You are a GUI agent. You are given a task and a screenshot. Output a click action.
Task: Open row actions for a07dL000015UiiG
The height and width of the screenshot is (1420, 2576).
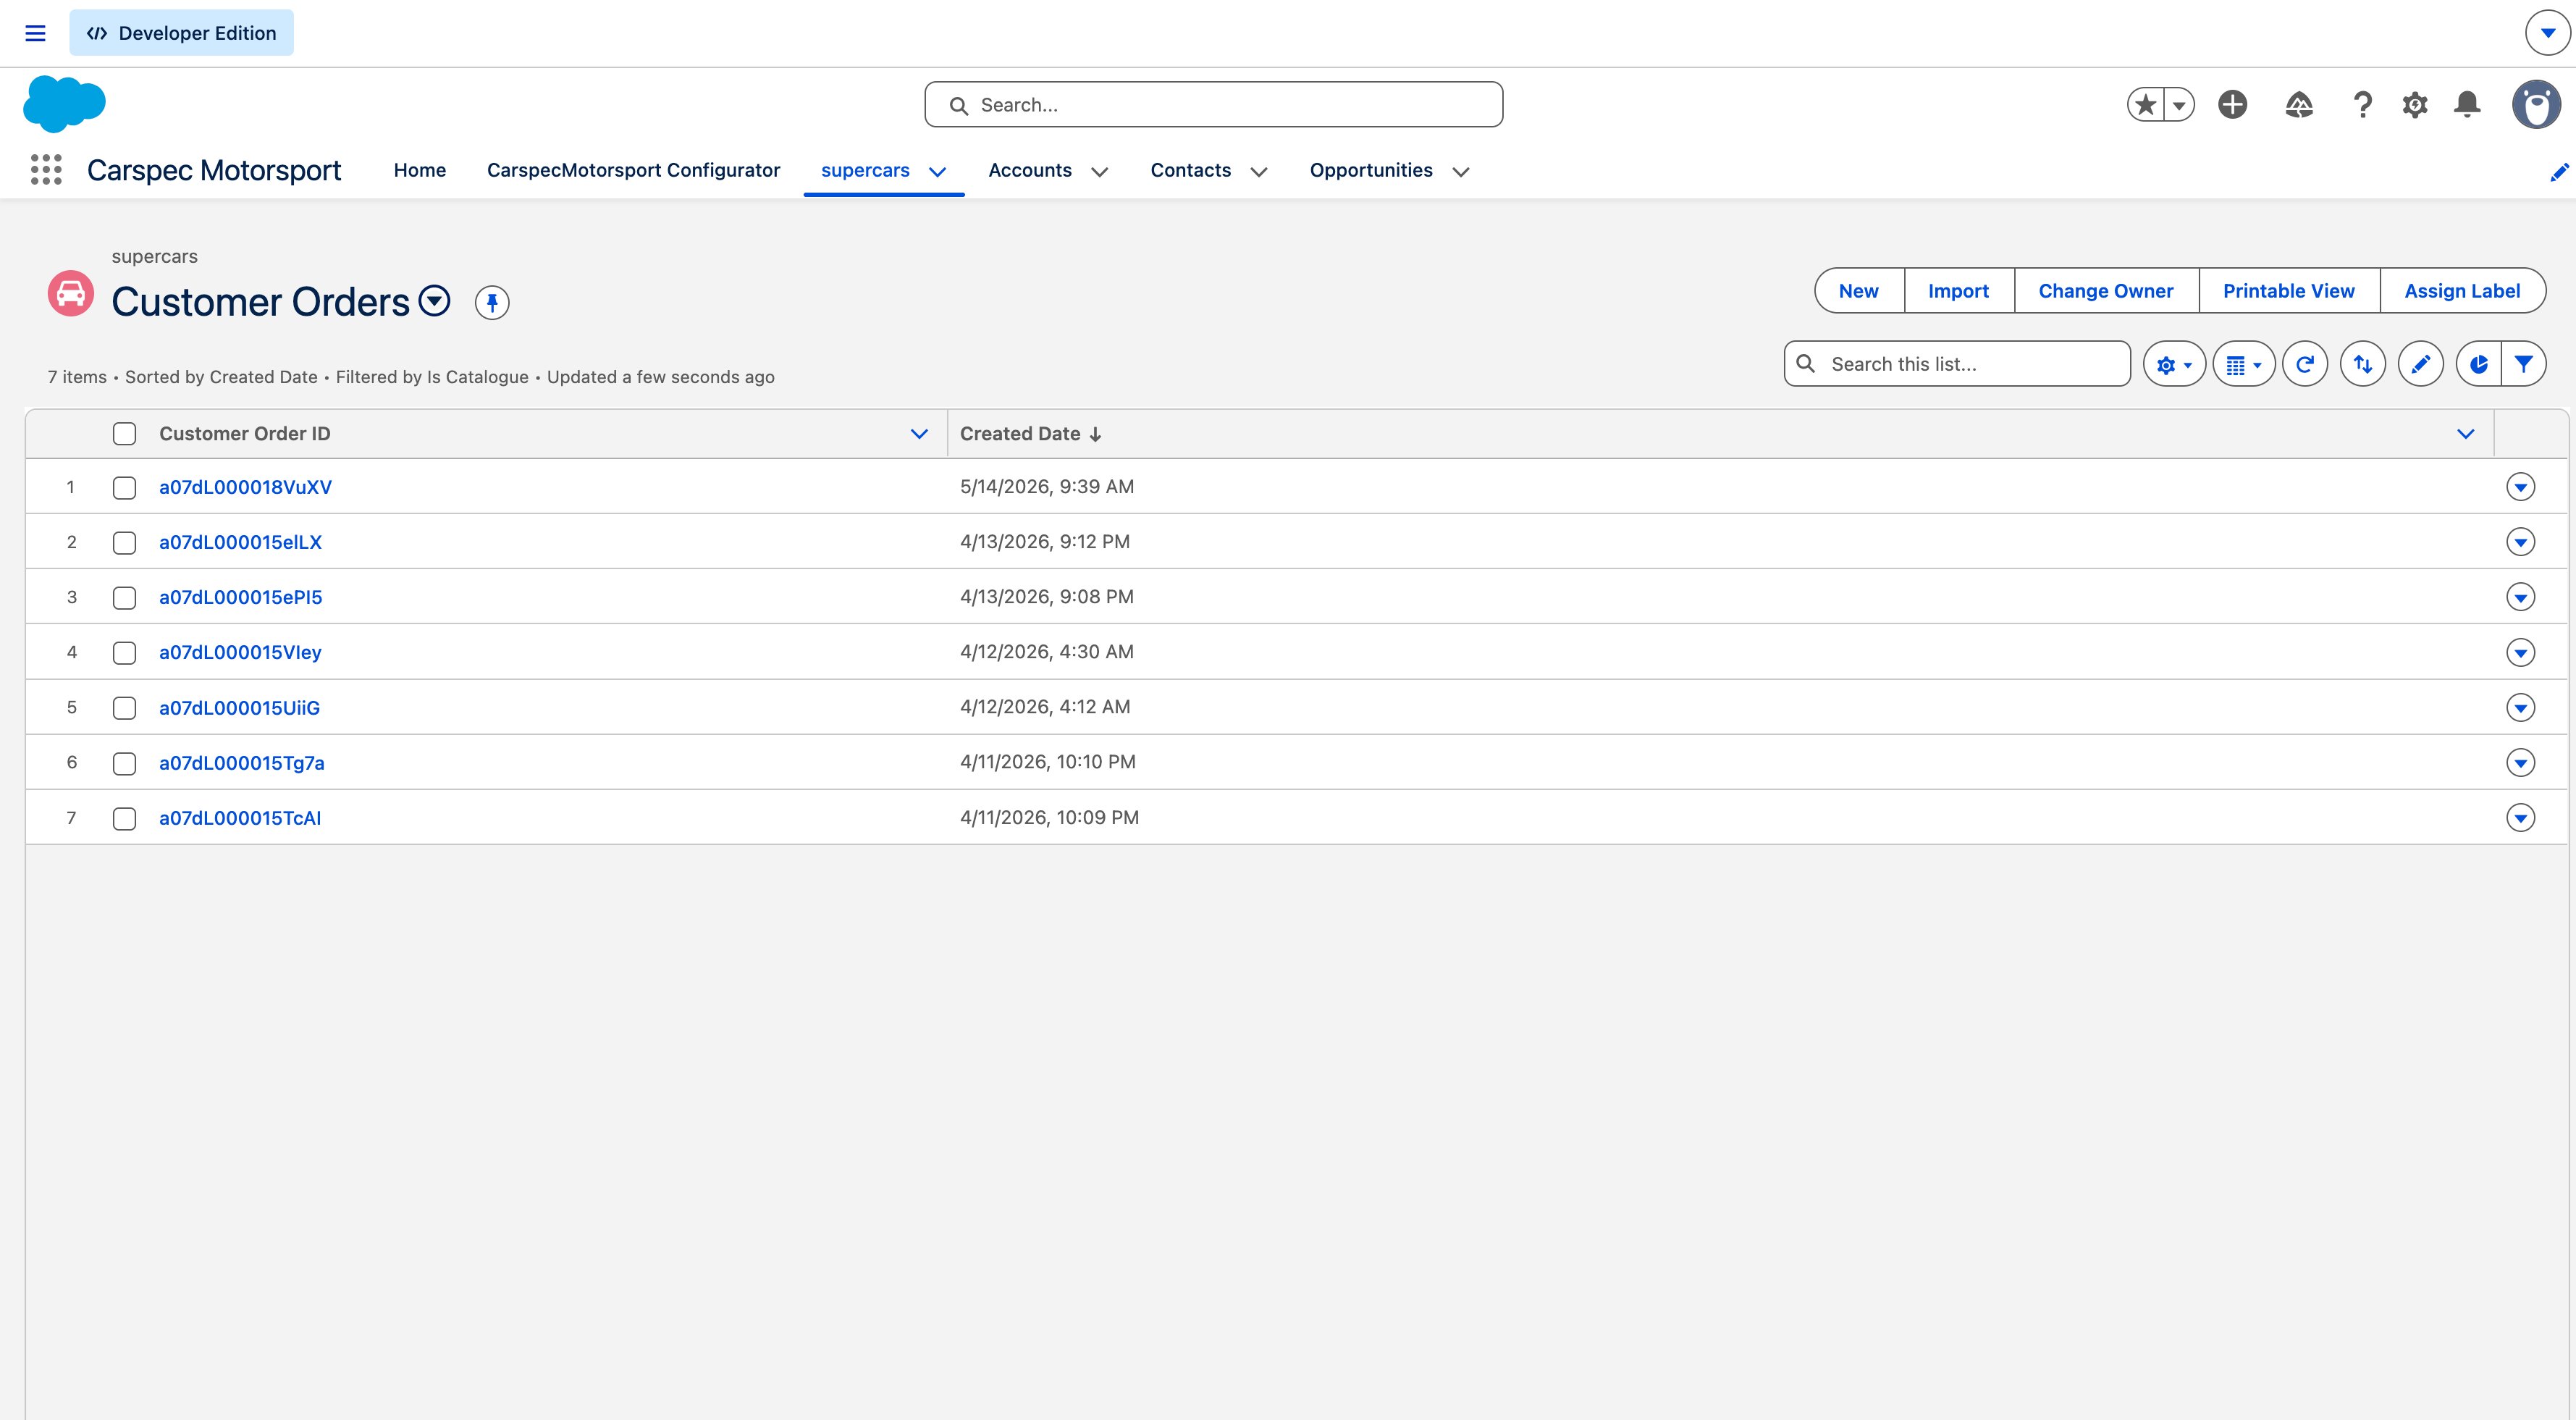pyautogui.click(x=2521, y=707)
